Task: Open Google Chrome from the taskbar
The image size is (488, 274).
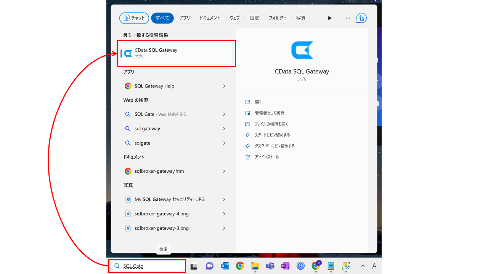Action: coord(240,266)
